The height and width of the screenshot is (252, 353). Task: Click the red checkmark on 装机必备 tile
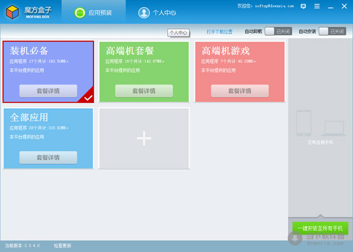tap(88, 98)
